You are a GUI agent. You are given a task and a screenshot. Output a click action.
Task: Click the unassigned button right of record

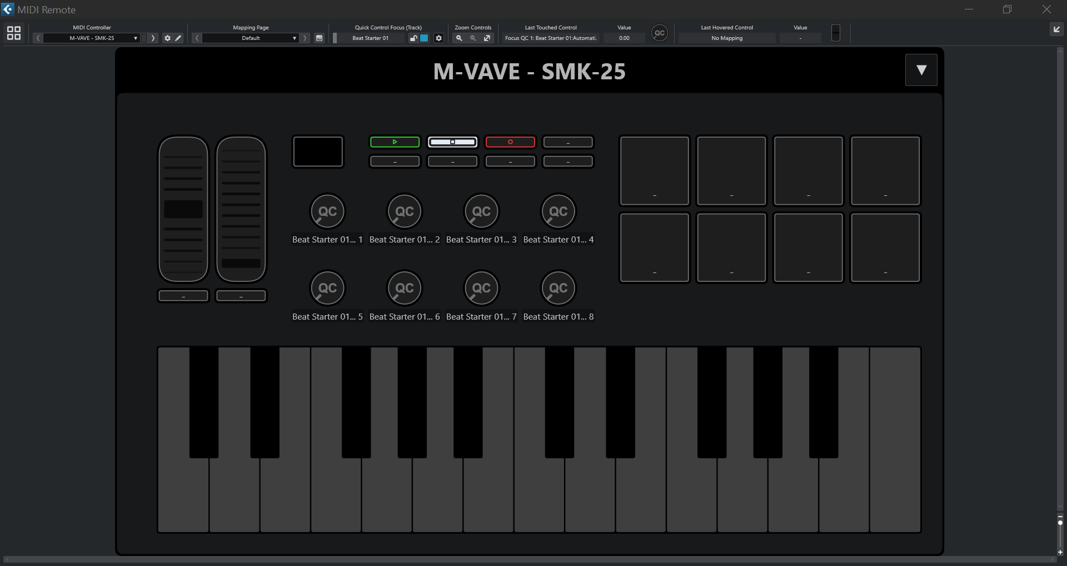(x=568, y=142)
